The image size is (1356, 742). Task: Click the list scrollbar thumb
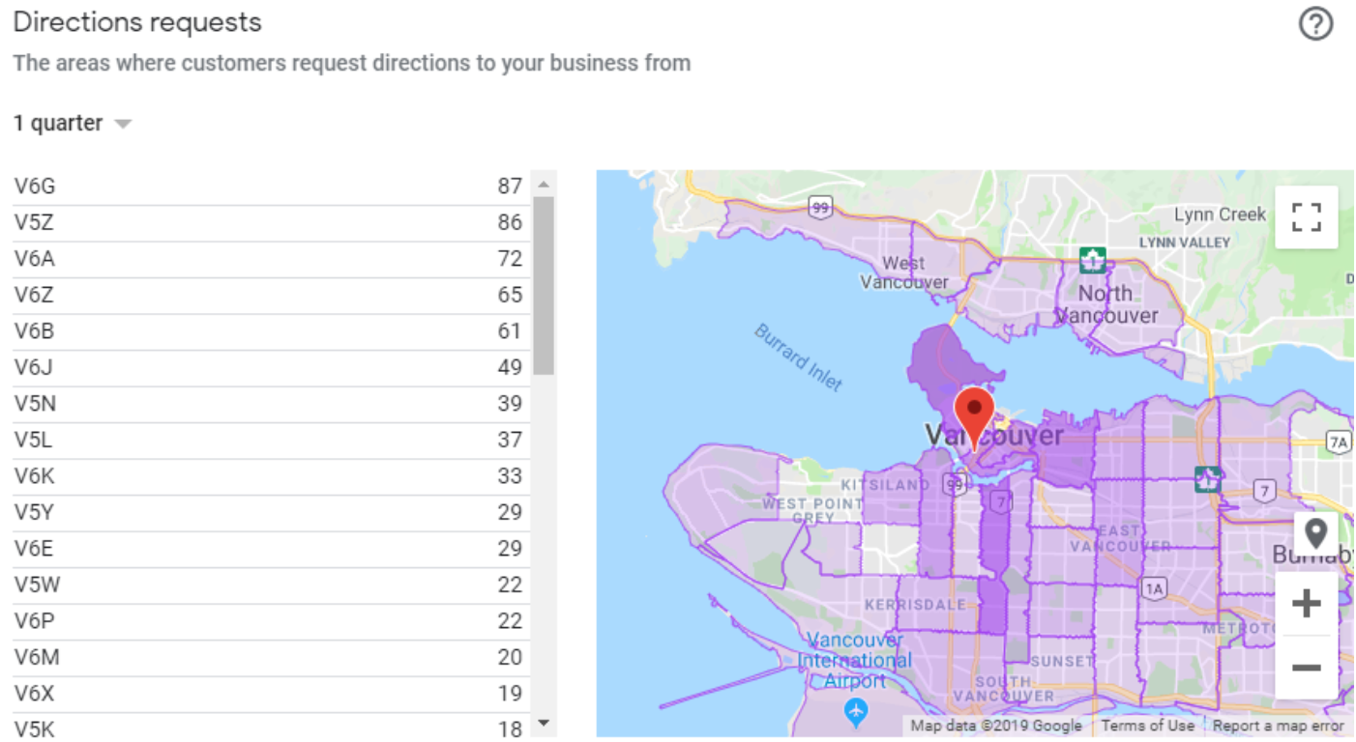[x=543, y=285]
